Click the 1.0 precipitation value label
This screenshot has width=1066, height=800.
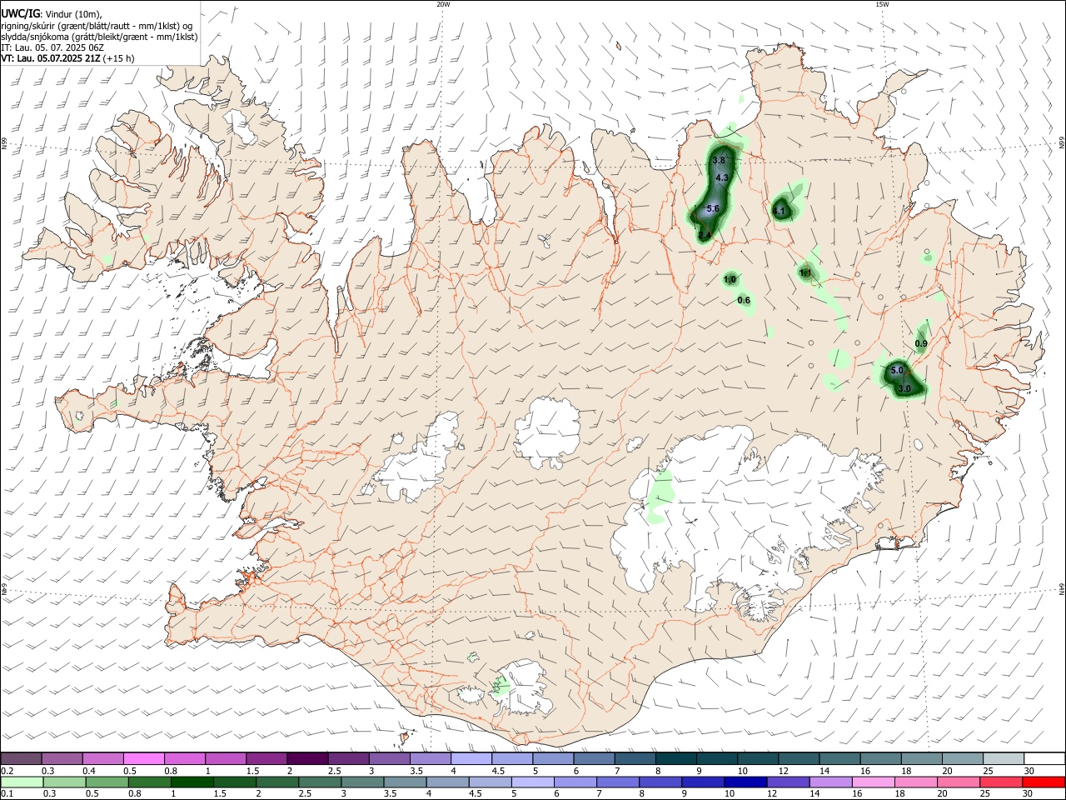tap(730, 279)
